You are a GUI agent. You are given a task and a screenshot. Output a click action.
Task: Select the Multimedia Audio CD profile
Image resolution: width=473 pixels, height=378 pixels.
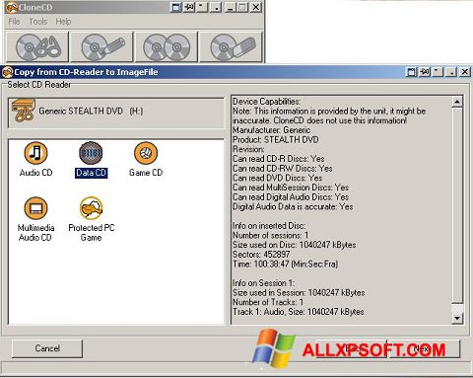(x=35, y=219)
